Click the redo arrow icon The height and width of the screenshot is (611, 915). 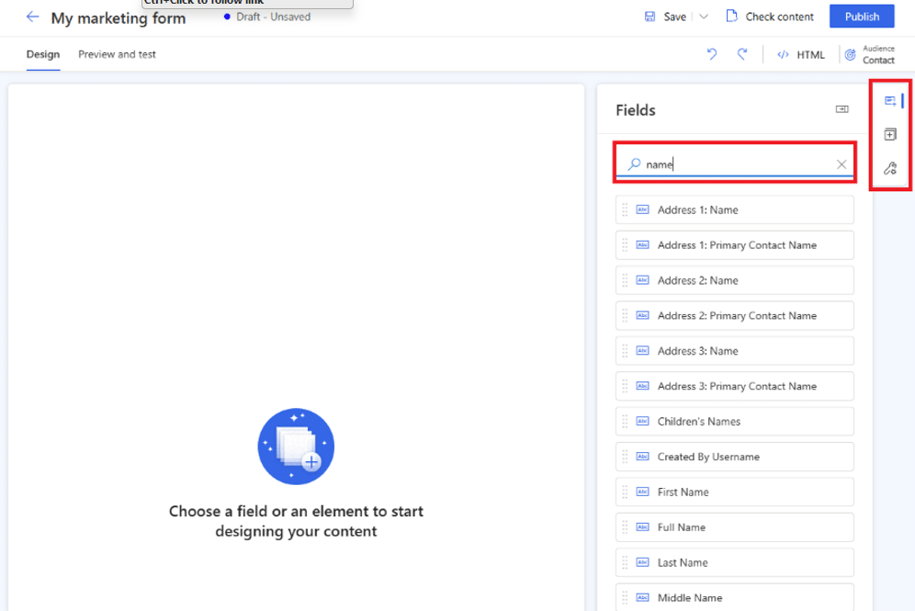[742, 54]
